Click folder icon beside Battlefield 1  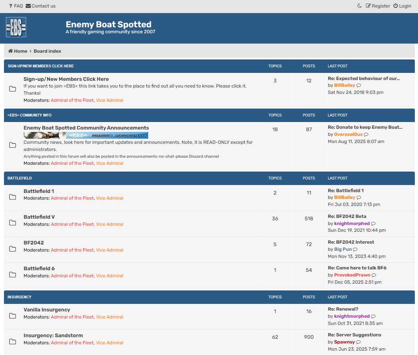click(x=13, y=197)
